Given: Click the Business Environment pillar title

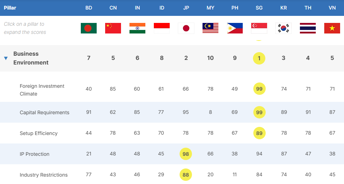Looking at the screenshot, I should click(31, 58).
